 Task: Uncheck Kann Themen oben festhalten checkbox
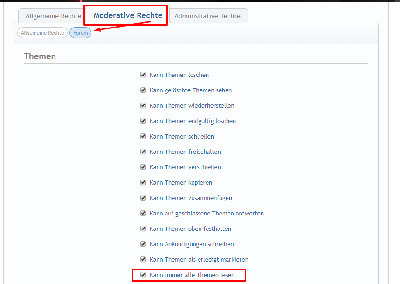click(x=143, y=229)
